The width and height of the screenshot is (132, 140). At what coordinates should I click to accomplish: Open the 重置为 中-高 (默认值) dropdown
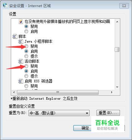coord(59,113)
